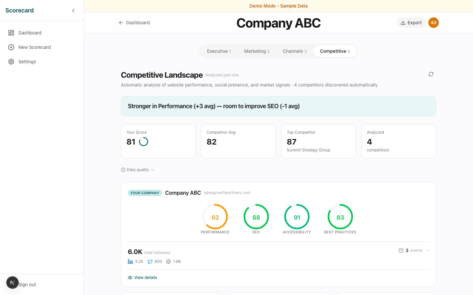The image size is (473, 295).
Task: Switch to the Channels tab
Action: tap(295, 51)
